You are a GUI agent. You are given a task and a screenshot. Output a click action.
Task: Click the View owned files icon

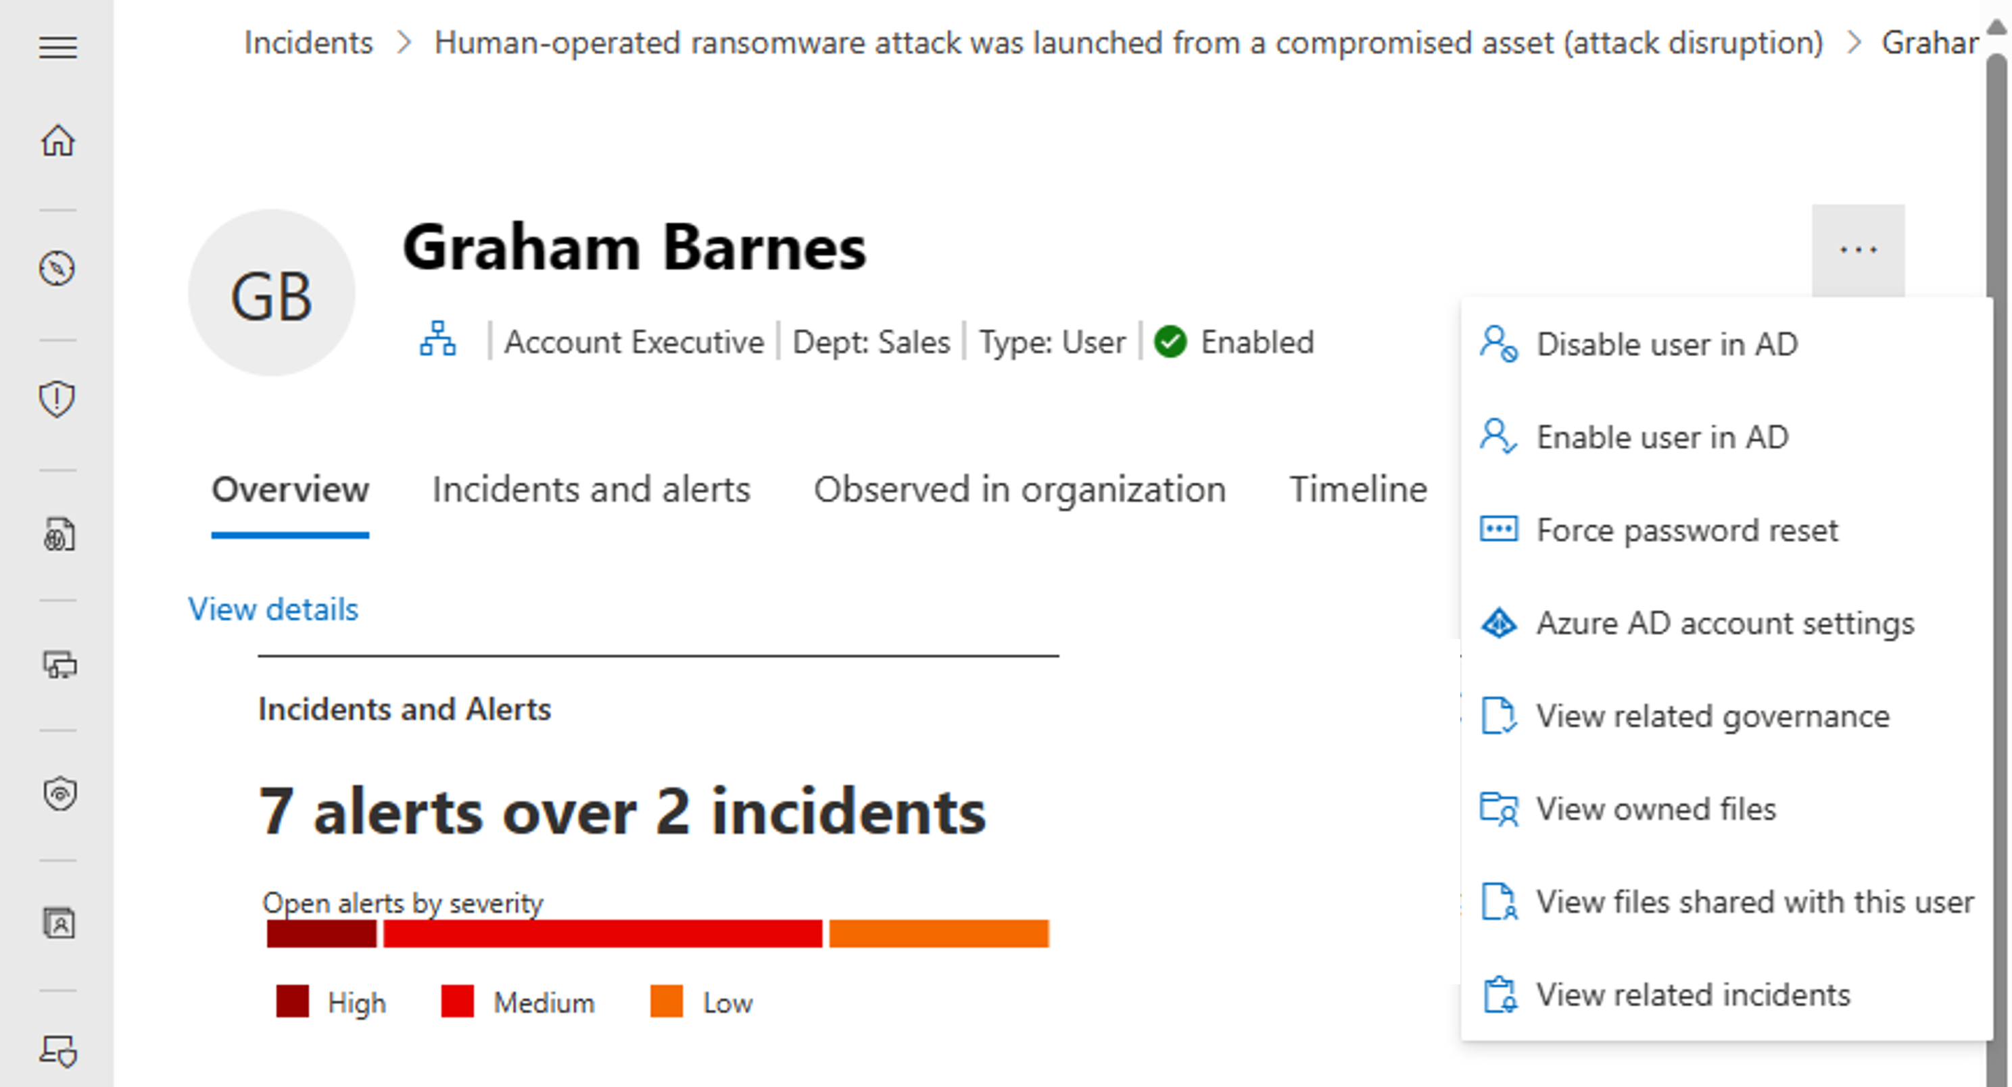tap(1500, 809)
